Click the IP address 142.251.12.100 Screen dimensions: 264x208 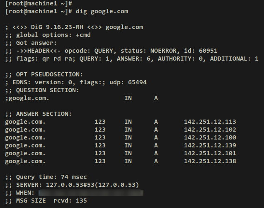coord(210,137)
